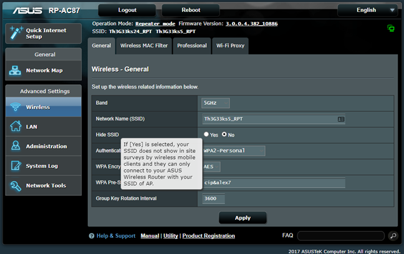This screenshot has width=404, height=254.
Task: Click the Network Tools wrench icon
Action: [x=16, y=185]
